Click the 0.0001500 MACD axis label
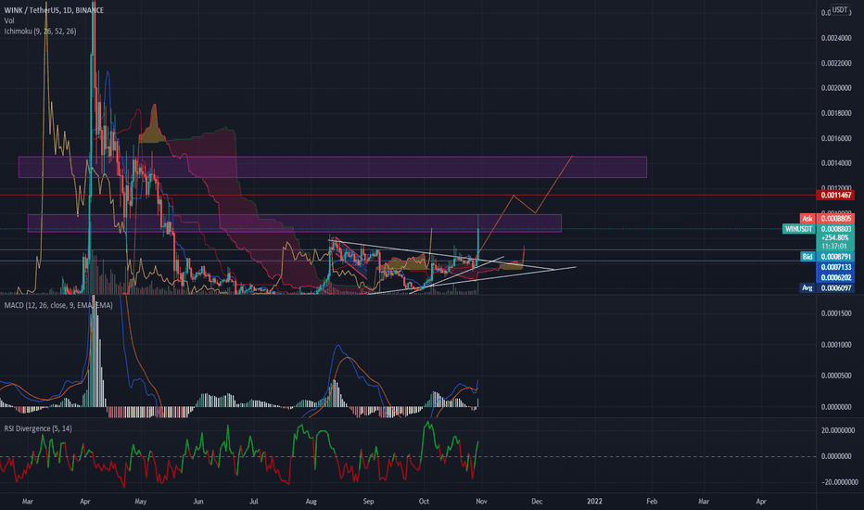Image resolution: width=864 pixels, height=510 pixels. pyautogui.click(x=836, y=313)
